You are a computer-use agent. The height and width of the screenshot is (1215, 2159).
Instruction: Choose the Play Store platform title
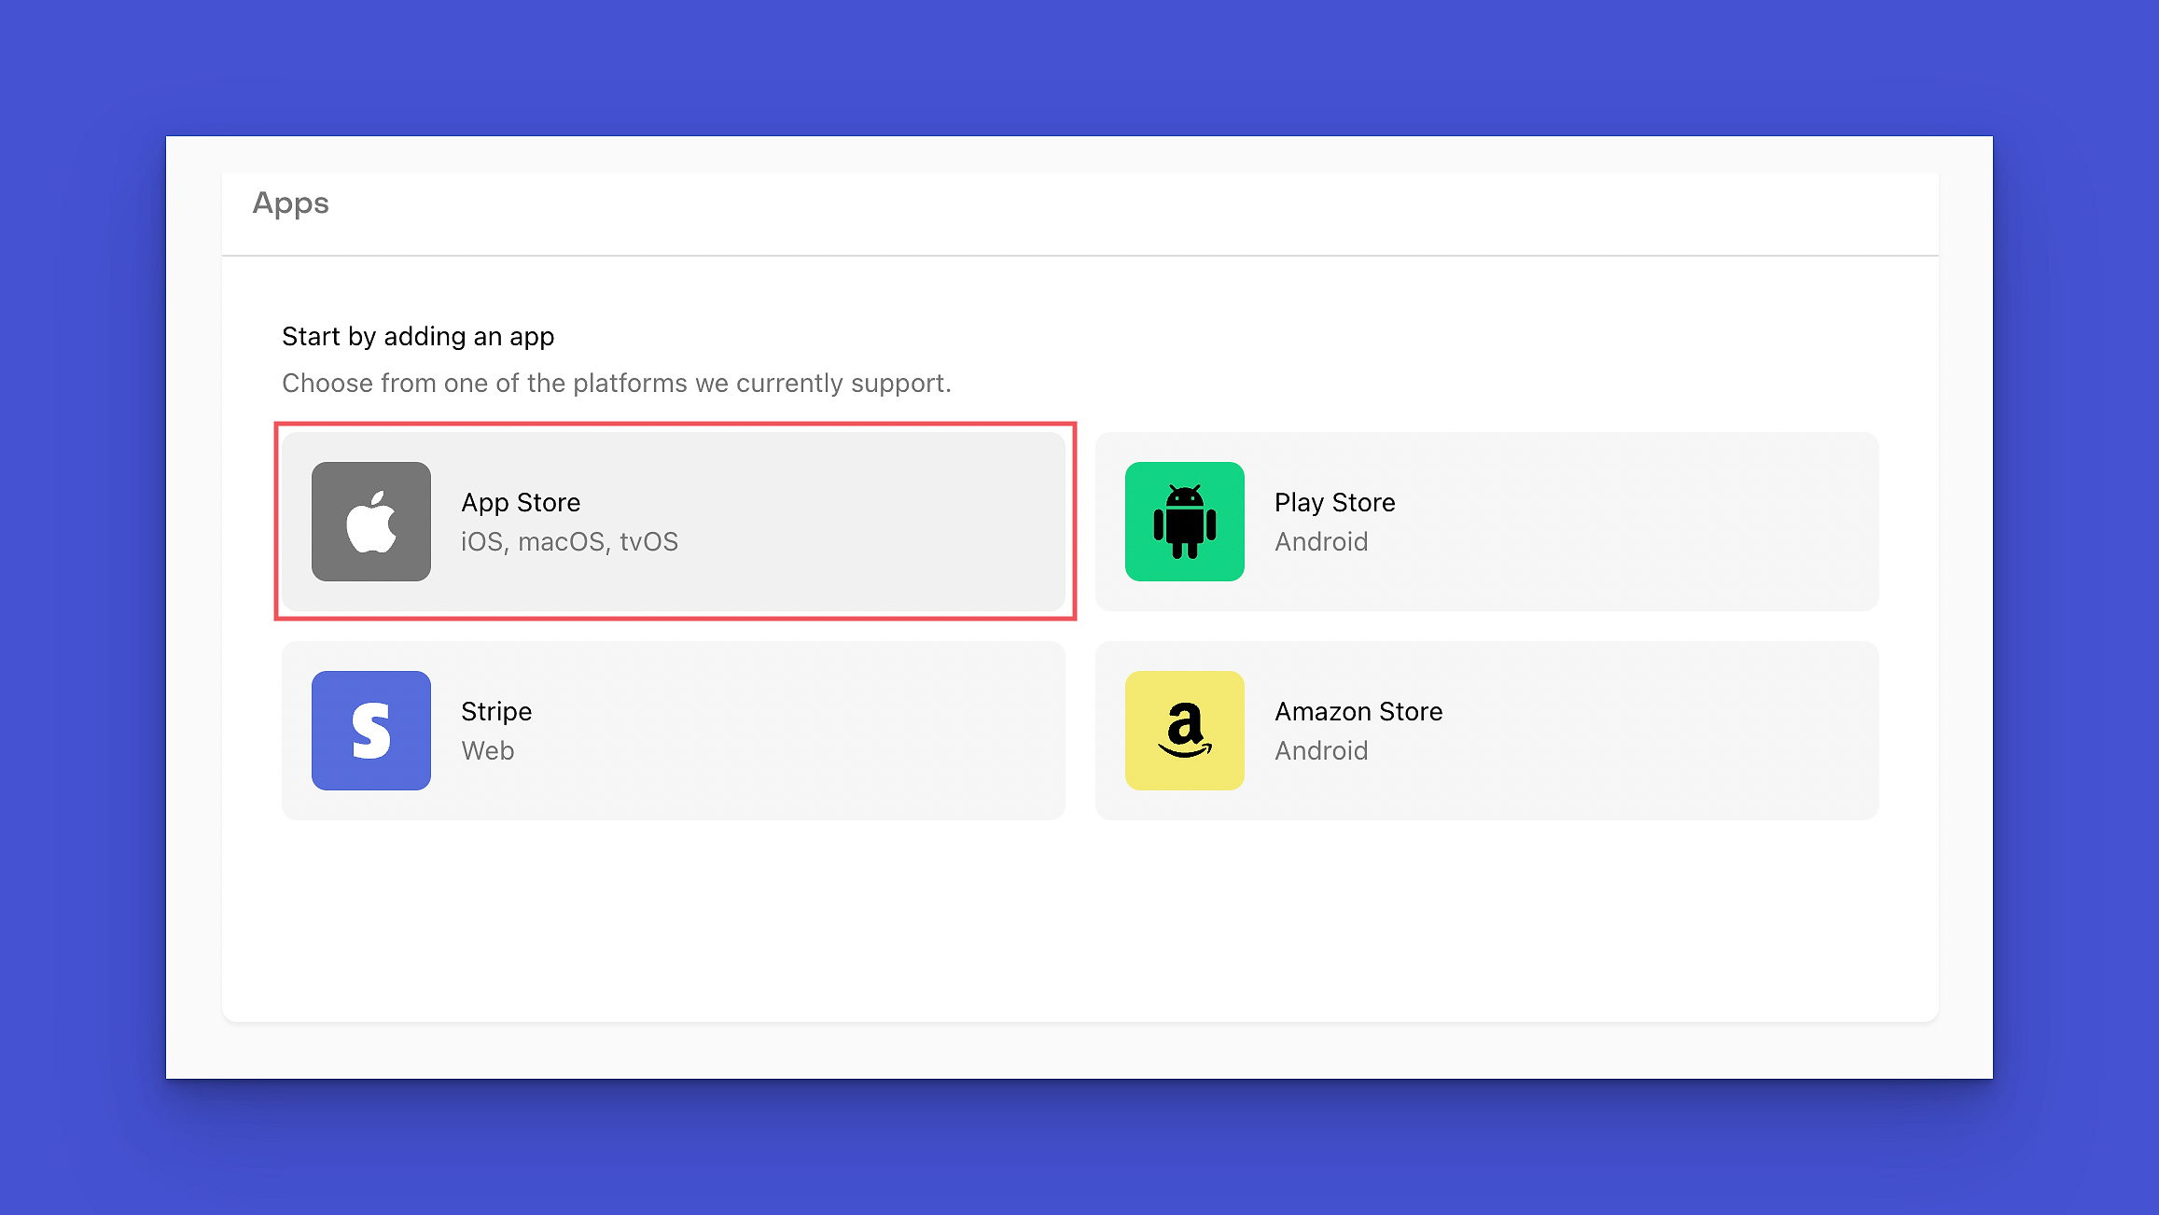point(1335,503)
